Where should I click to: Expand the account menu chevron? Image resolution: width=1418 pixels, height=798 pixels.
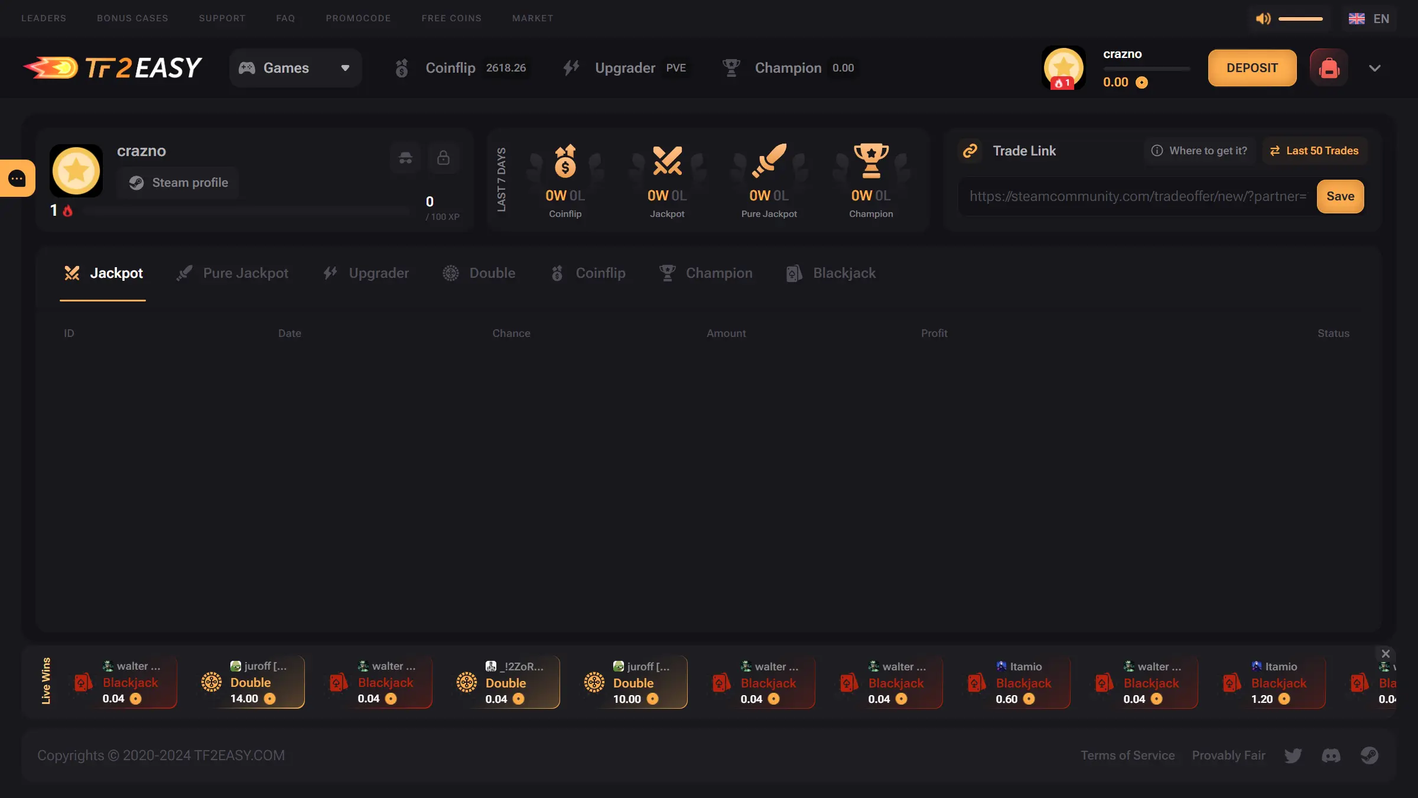(x=1375, y=68)
